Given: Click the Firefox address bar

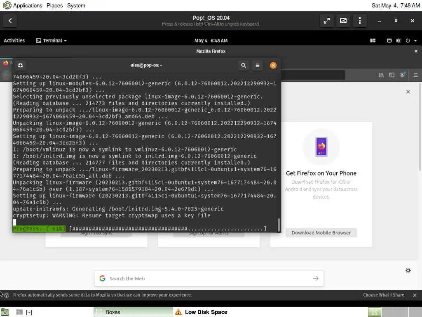Looking at the screenshot, I should [x=313, y=75].
